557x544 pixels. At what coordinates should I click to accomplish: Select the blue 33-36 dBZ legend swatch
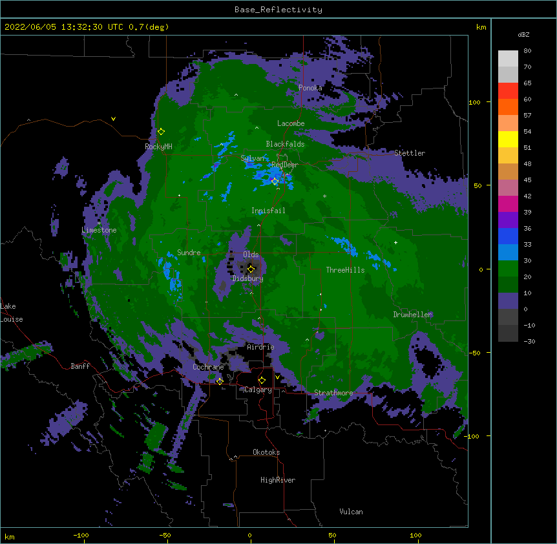click(x=508, y=236)
